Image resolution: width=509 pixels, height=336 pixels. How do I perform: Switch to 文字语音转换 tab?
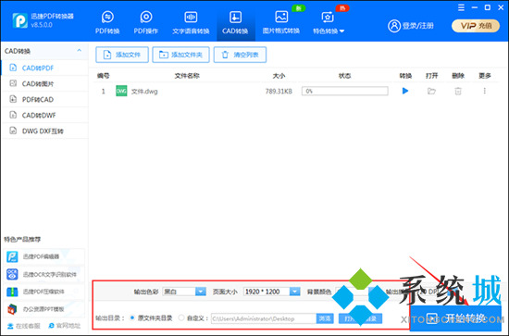coord(191,23)
